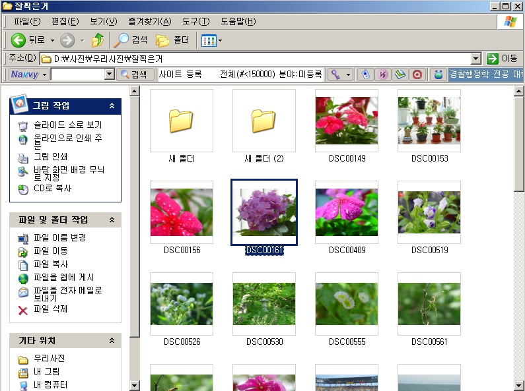Open the 도움말(H) menu

click(238, 22)
